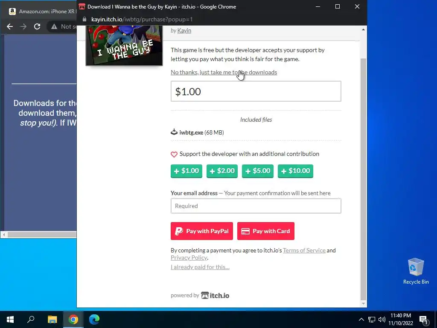Open the notification center icon
Image resolution: width=437 pixels, height=328 pixels.
pyautogui.click(x=423, y=319)
